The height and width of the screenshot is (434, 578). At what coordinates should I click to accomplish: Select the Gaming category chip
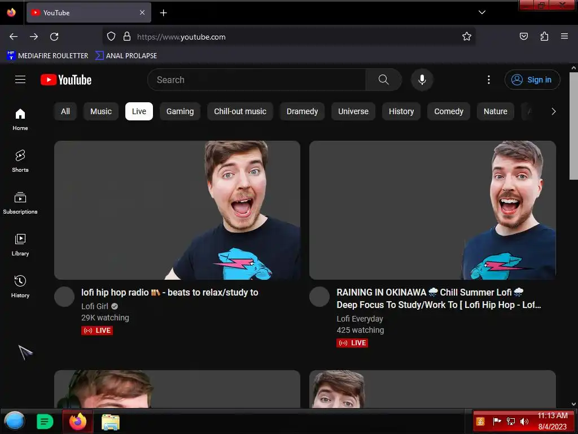tap(180, 111)
